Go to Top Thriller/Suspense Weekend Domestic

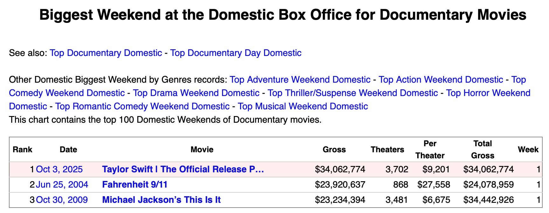353,93
